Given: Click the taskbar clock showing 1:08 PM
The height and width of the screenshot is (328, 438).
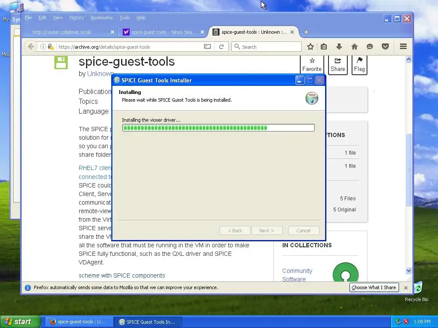Looking at the screenshot, I should click(422, 322).
